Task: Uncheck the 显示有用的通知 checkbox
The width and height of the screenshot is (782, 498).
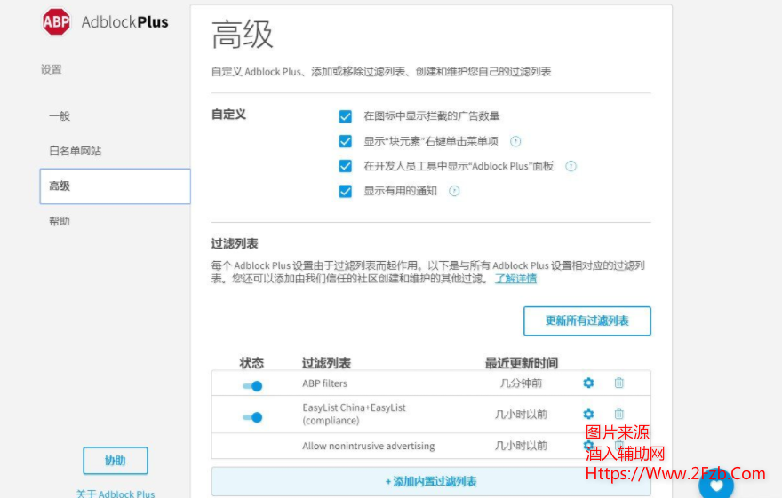Action: pyautogui.click(x=346, y=191)
